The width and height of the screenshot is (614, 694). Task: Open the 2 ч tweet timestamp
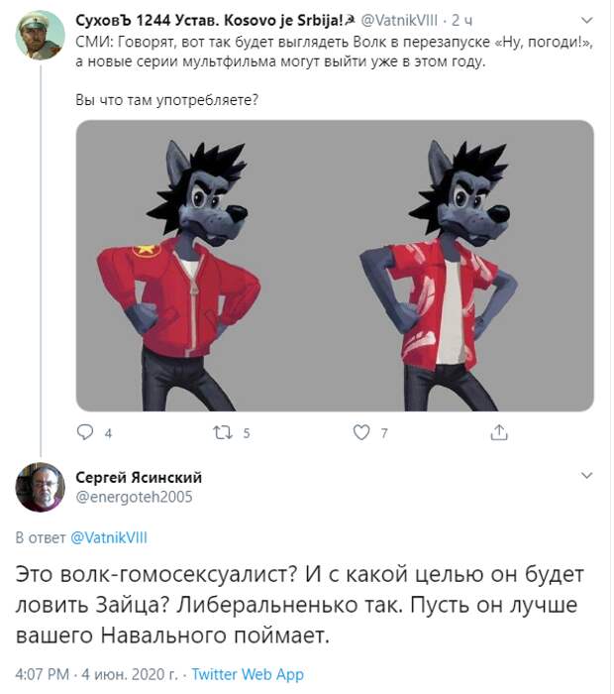(461, 21)
